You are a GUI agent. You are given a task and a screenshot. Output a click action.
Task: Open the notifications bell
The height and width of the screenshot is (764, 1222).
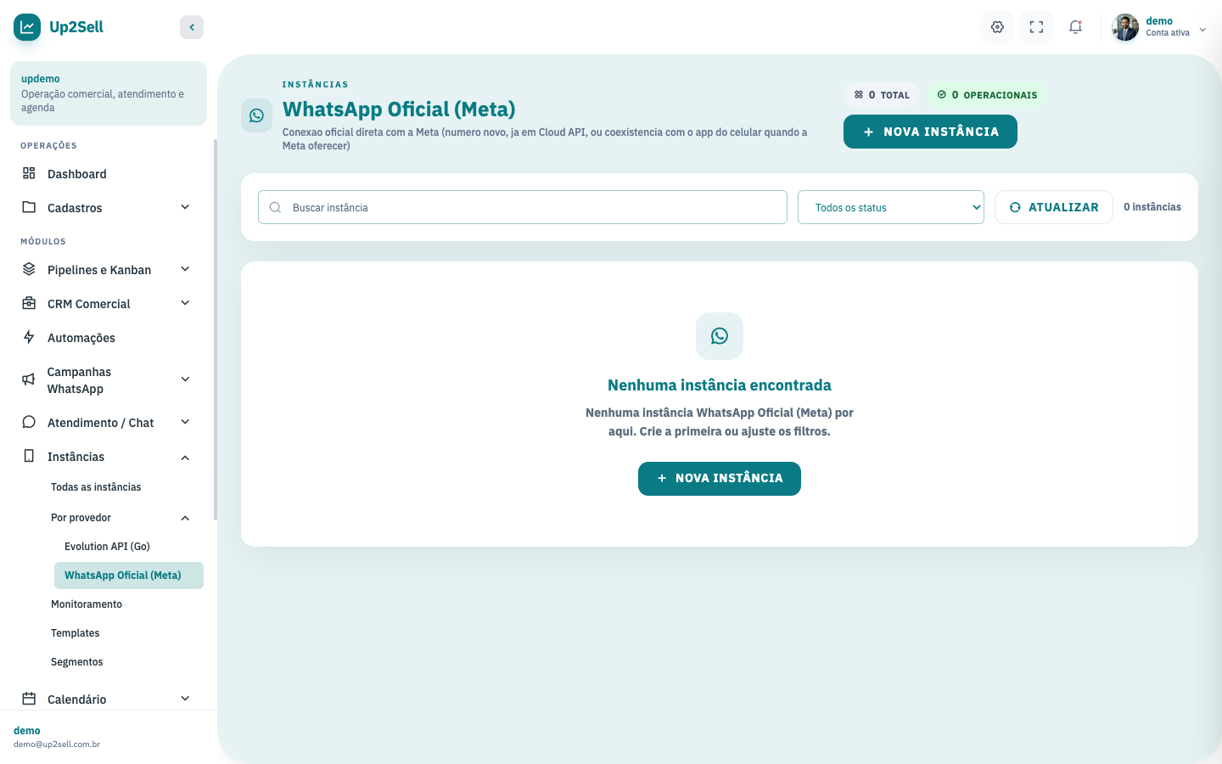[1075, 27]
